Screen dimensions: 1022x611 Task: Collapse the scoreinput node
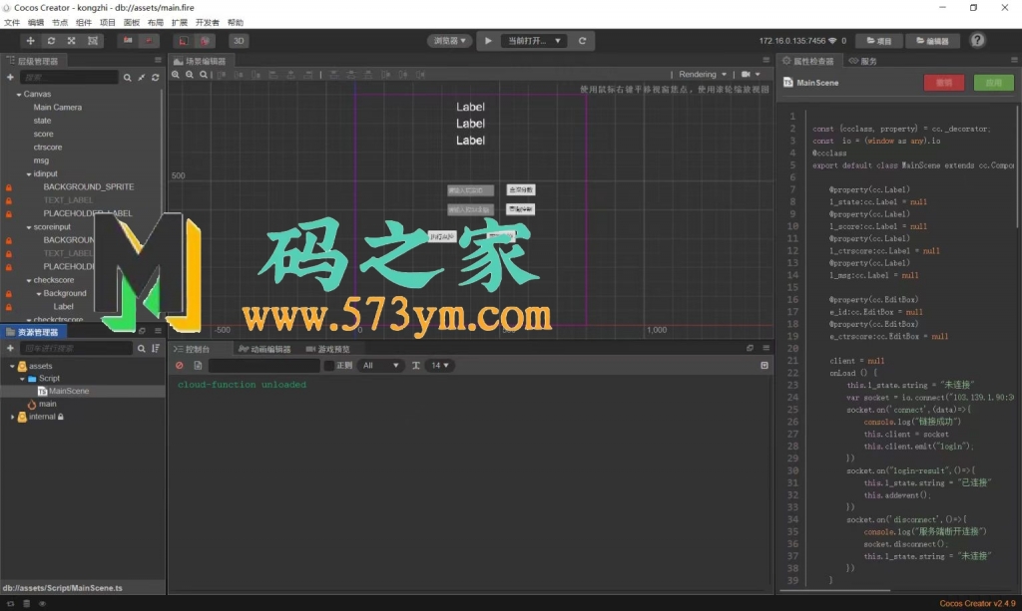click(29, 227)
